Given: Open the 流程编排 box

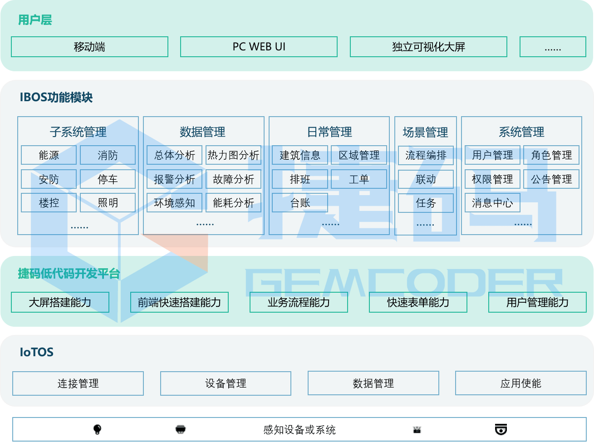Looking at the screenshot, I should pyautogui.click(x=426, y=155).
